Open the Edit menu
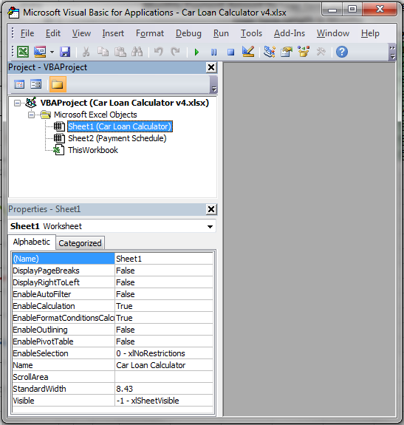The height and width of the screenshot is (425, 404). [x=52, y=33]
